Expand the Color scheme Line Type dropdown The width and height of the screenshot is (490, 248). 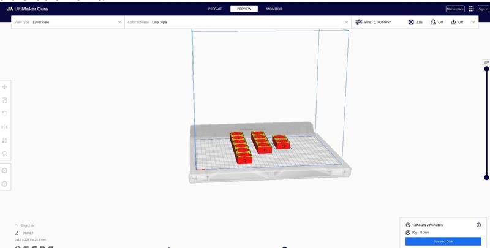click(x=238, y=22)
